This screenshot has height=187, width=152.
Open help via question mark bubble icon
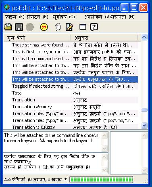pyautogui.click(x=94, y=27)
